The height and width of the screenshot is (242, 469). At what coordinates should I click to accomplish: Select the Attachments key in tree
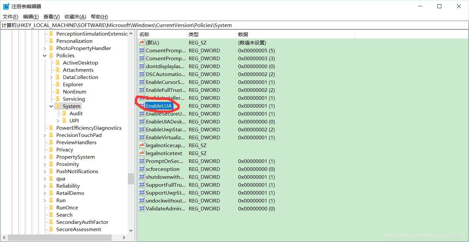click(78, 70)
